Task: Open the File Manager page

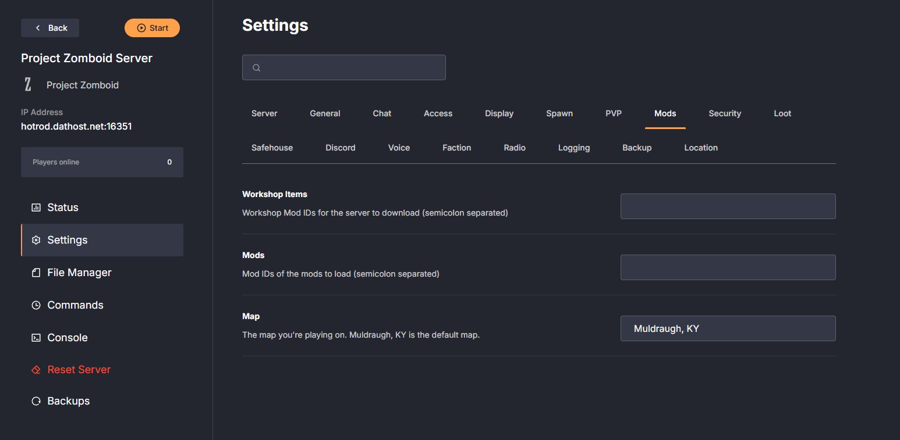Action: (102, 273)
